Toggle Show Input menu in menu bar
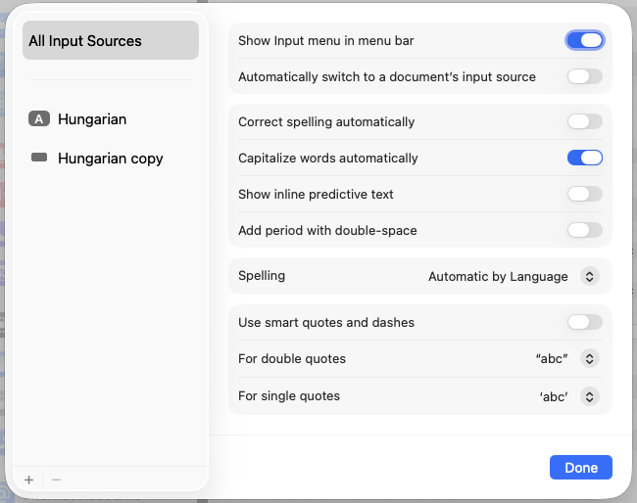 tap(584, 41)
